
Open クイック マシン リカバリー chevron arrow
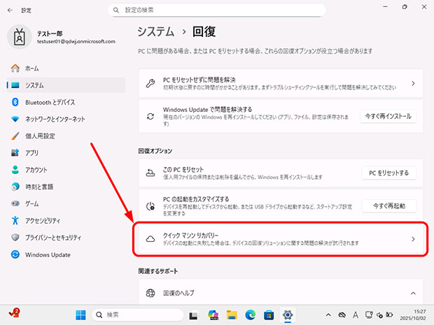pos(413,239)
